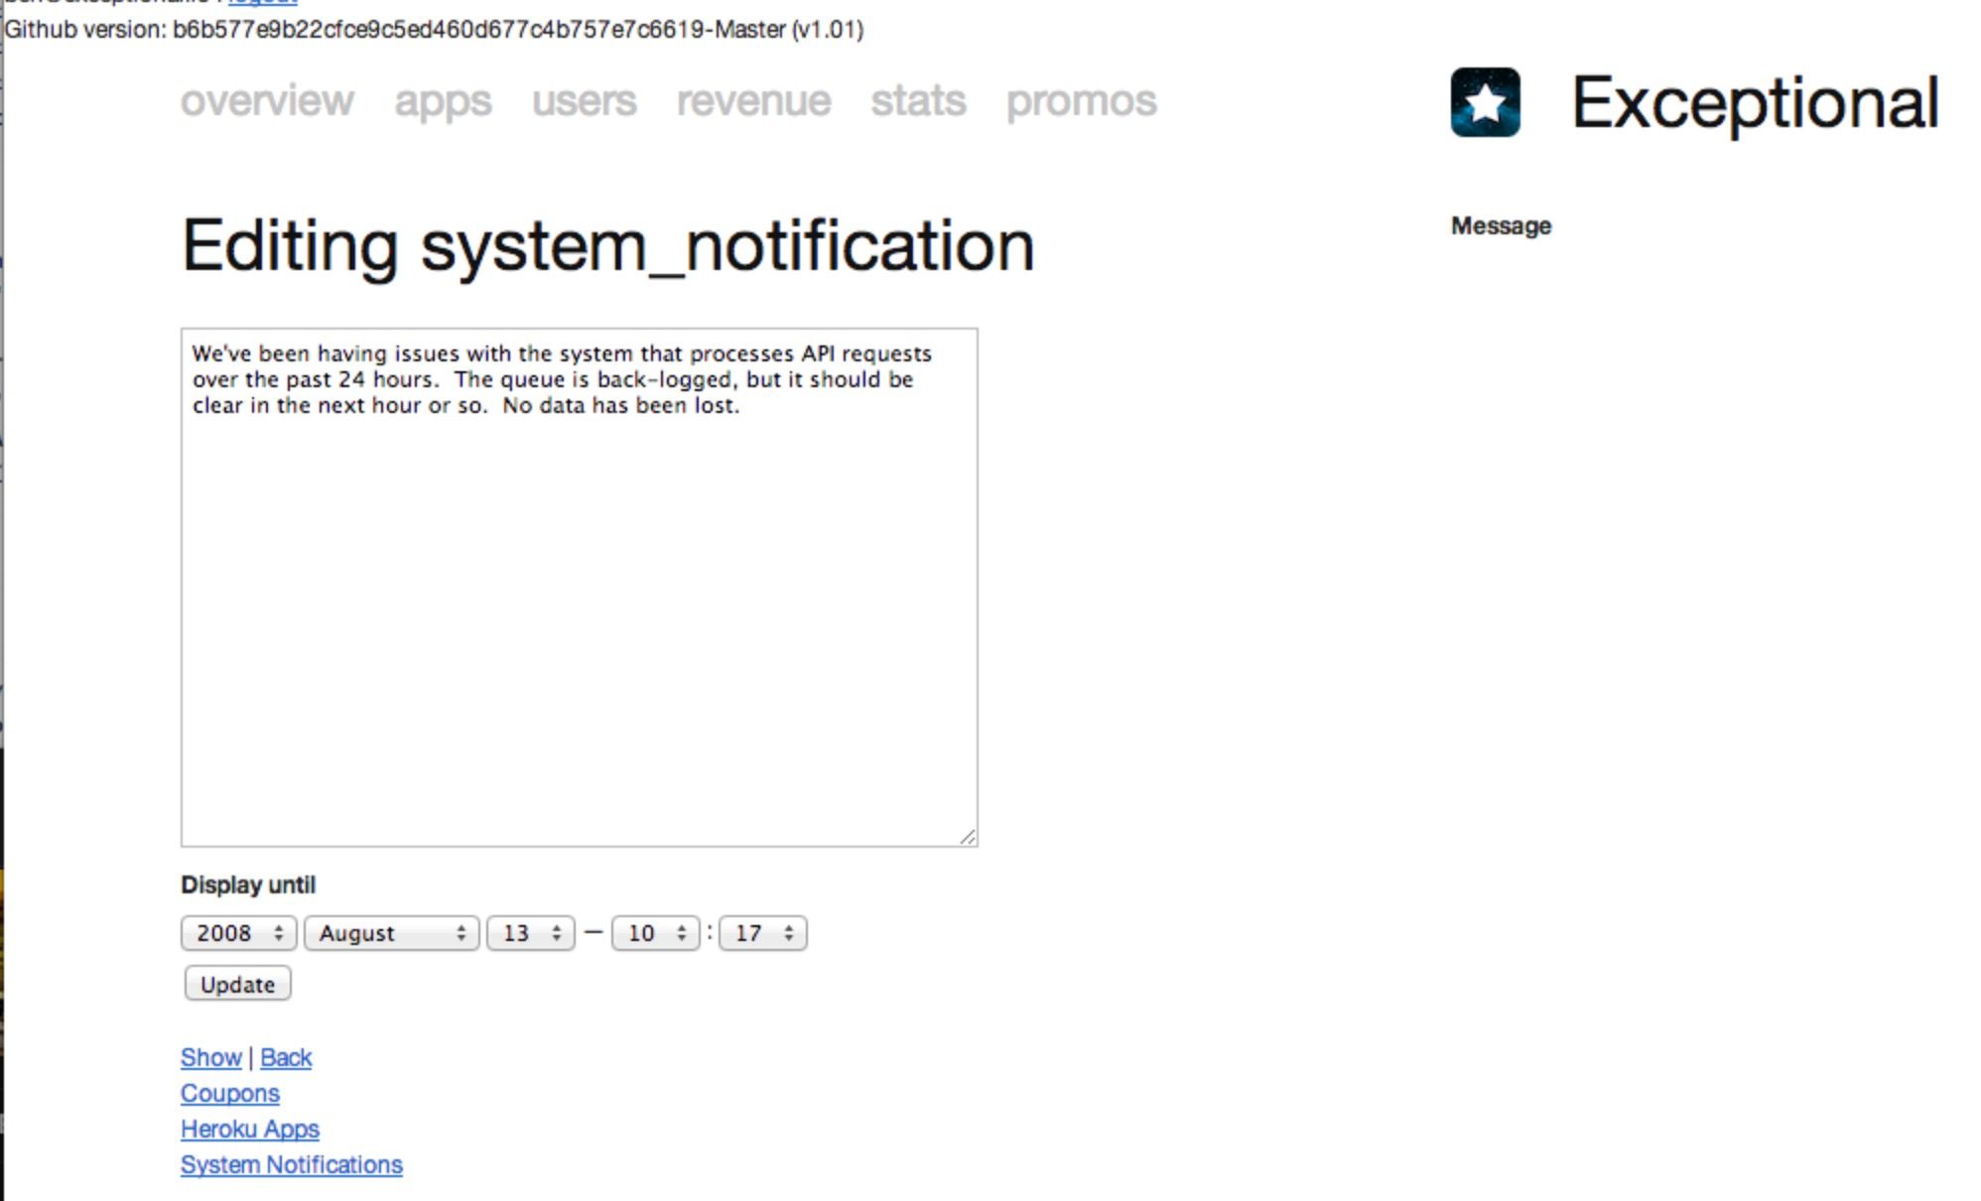Open the Coupons section
This screenshot has width=1981, height=1201.
pos(229,1092)
